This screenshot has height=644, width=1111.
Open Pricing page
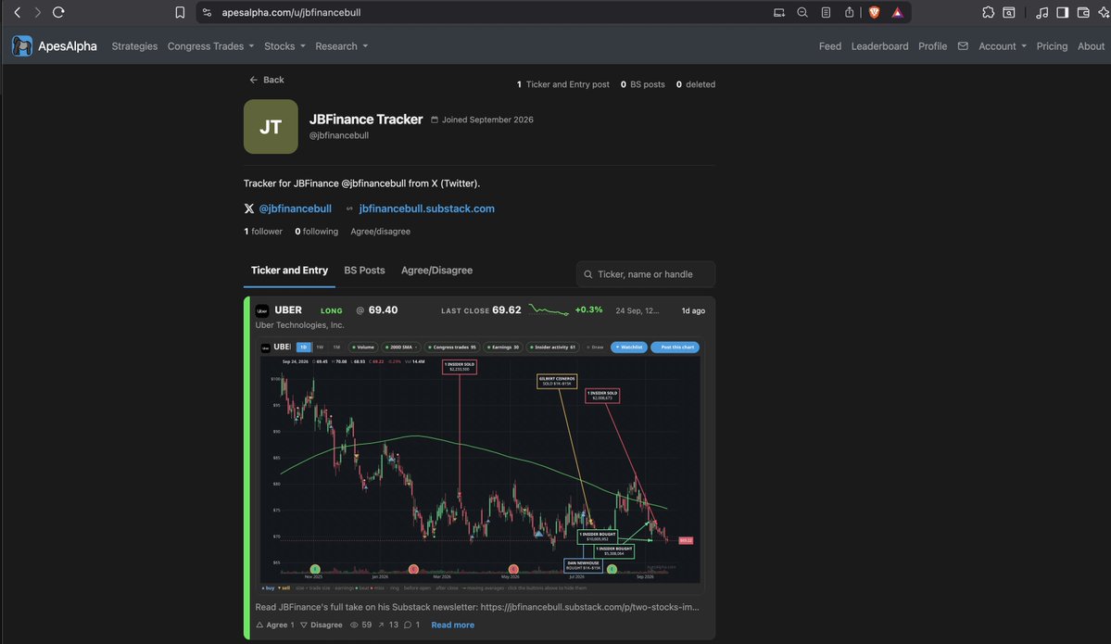[1052, 46]
